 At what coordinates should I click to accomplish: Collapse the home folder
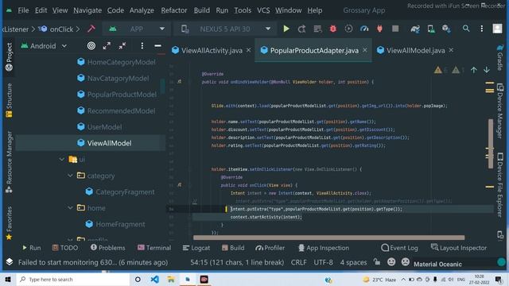pos(70,208)
